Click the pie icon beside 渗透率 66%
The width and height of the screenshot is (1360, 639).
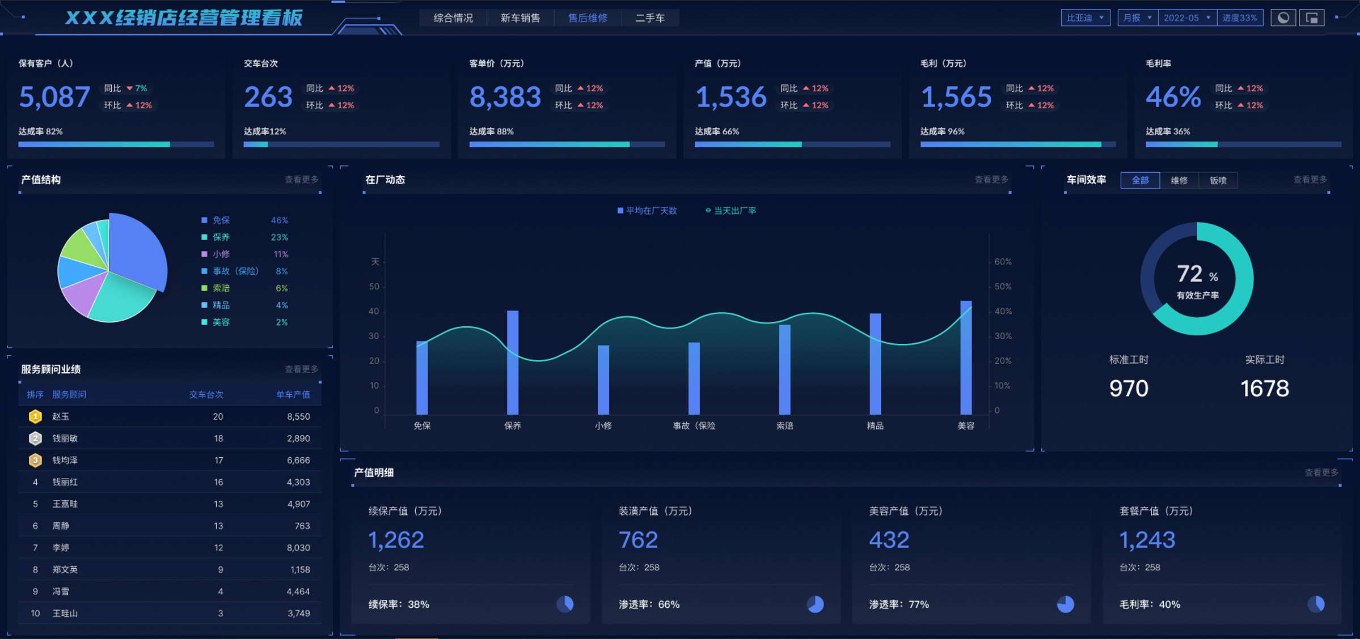click(815, 604)
